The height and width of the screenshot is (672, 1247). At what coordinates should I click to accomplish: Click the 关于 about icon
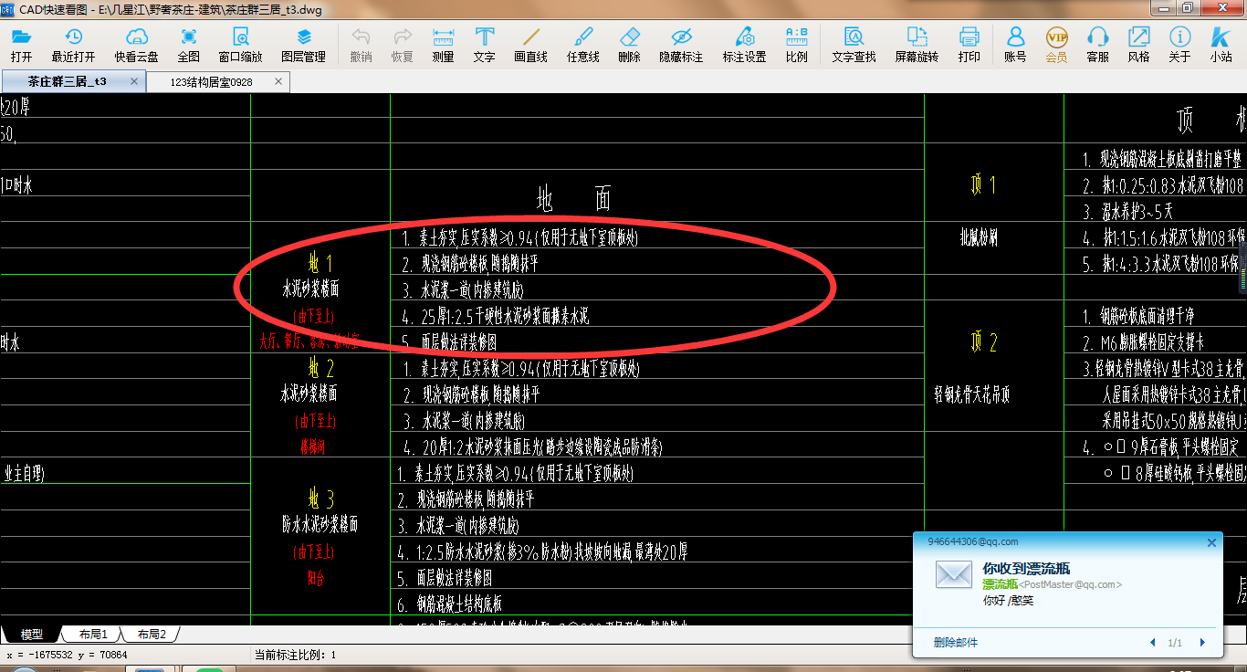(1179, 45)
